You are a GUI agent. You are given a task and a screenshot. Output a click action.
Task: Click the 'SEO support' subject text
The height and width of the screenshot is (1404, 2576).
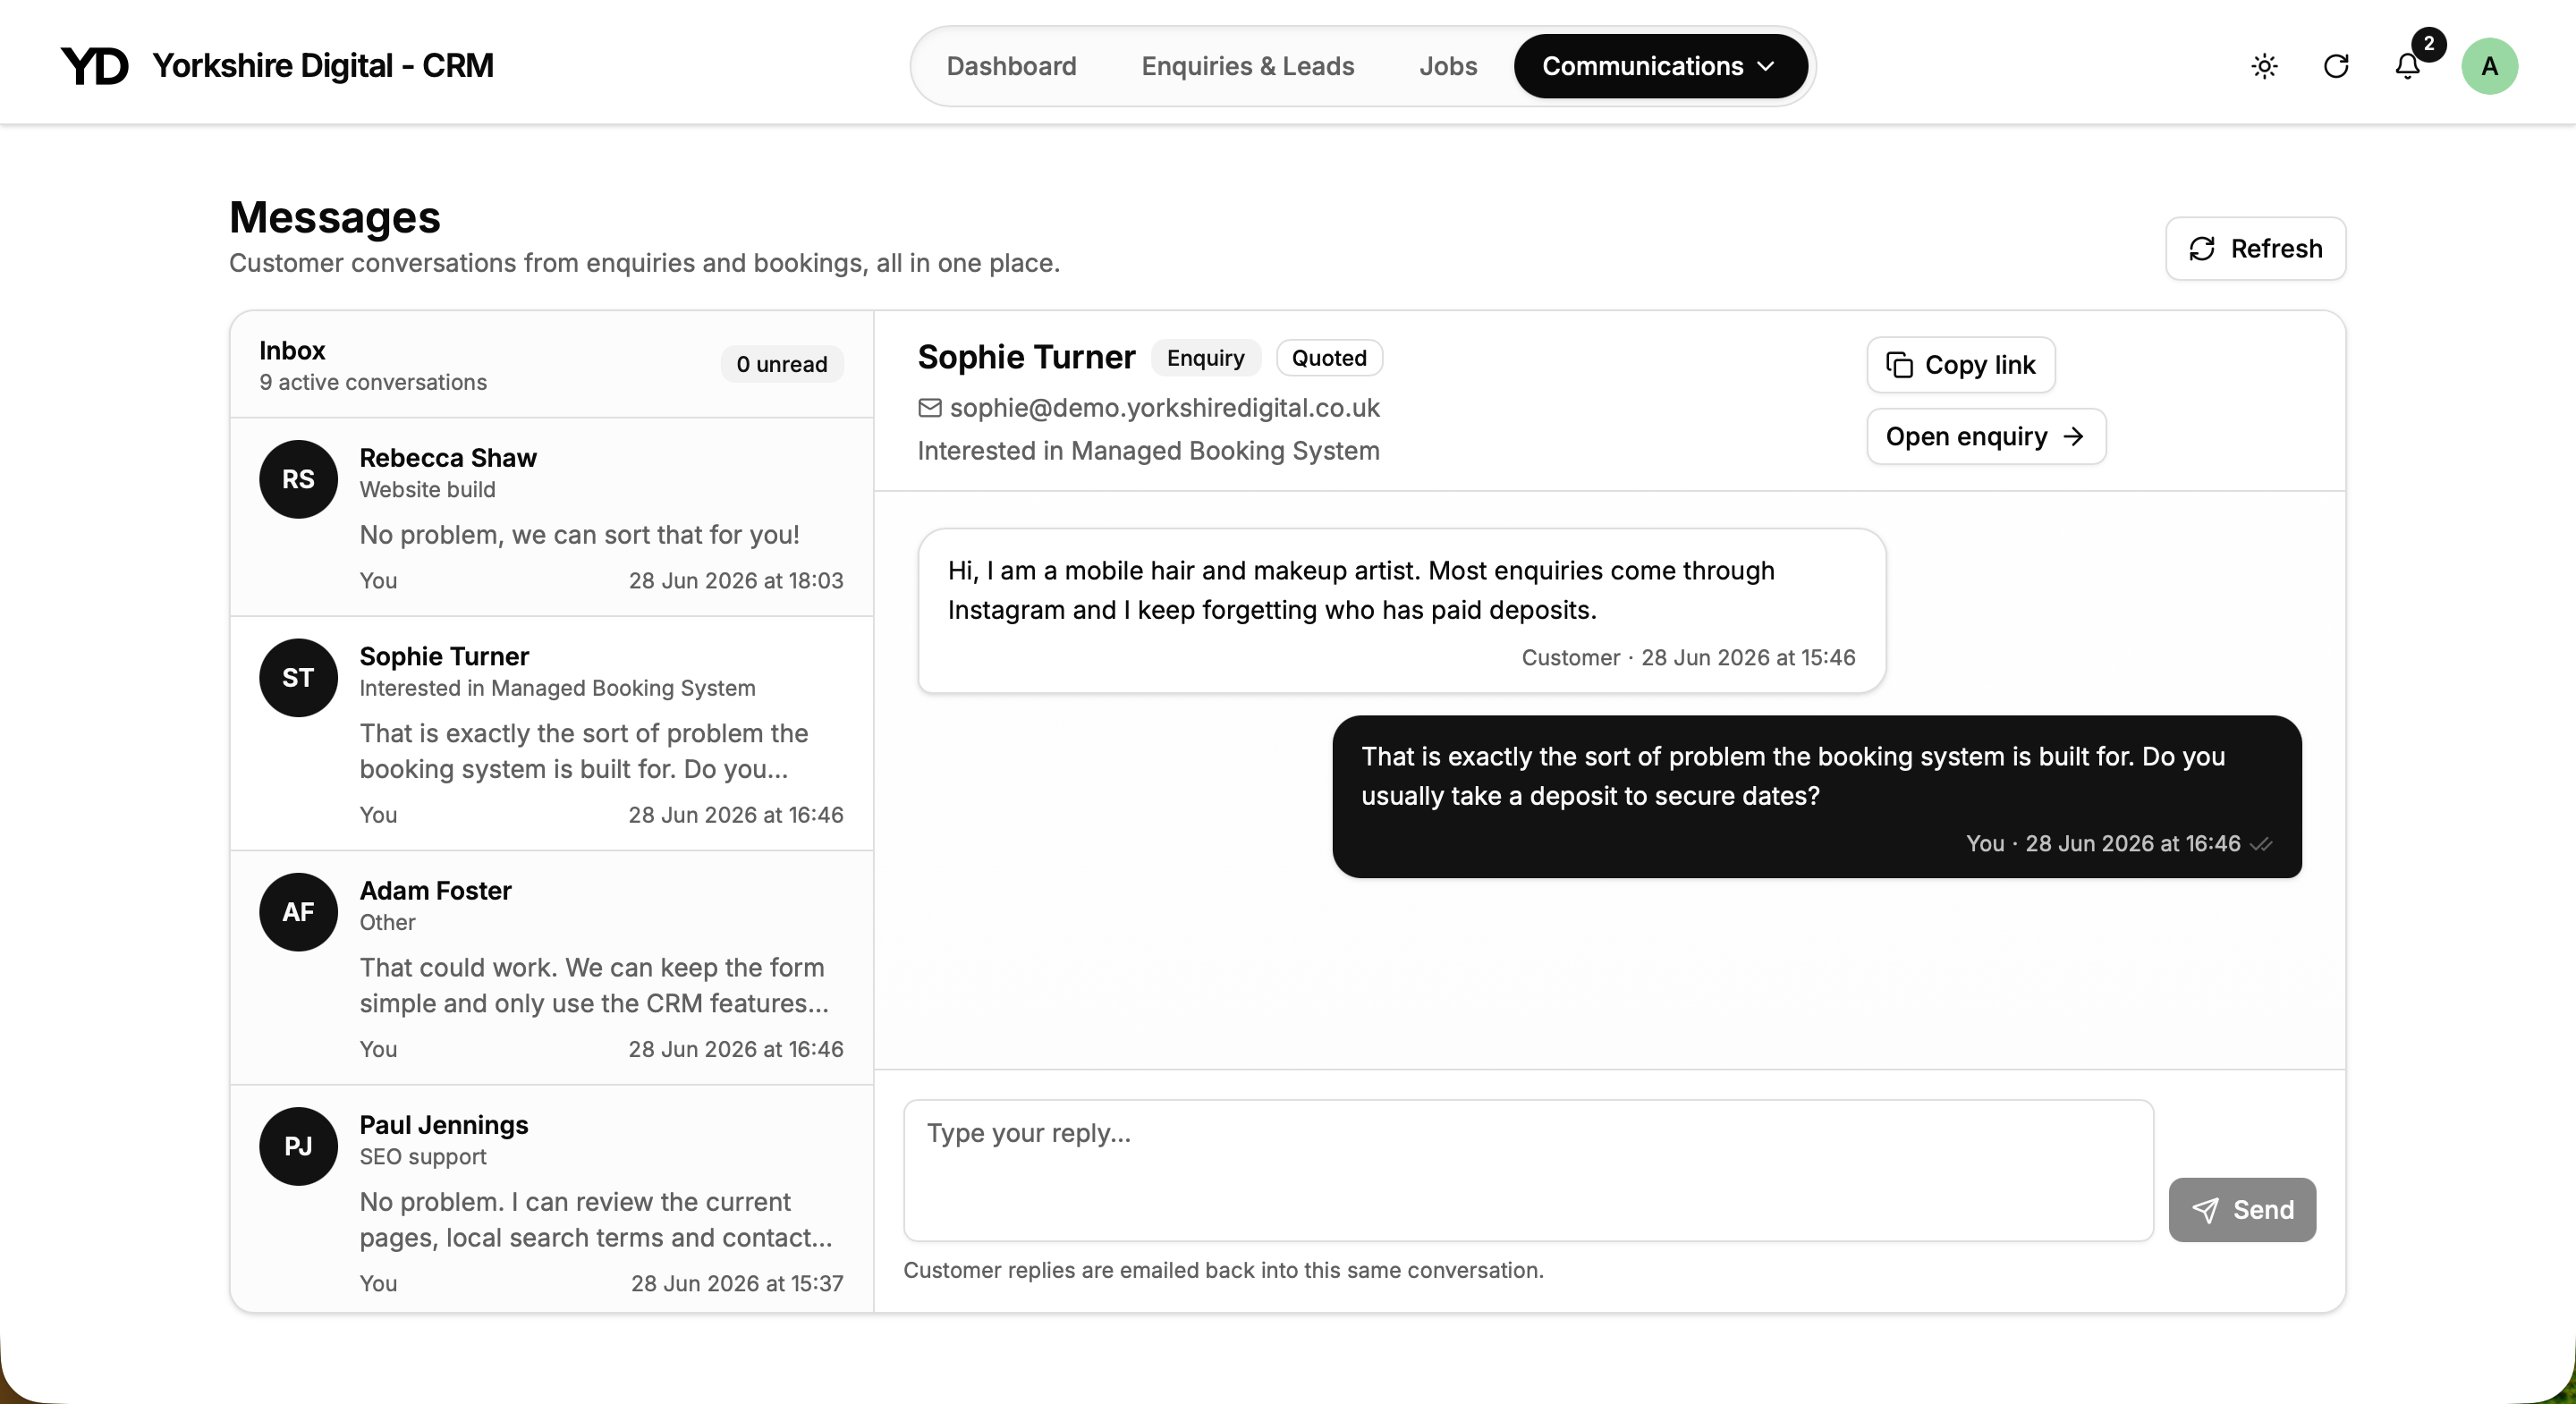tap(422, 1157)
